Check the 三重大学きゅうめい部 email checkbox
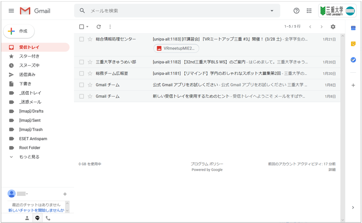The image size is (362, 223). (x=82, y=62)
